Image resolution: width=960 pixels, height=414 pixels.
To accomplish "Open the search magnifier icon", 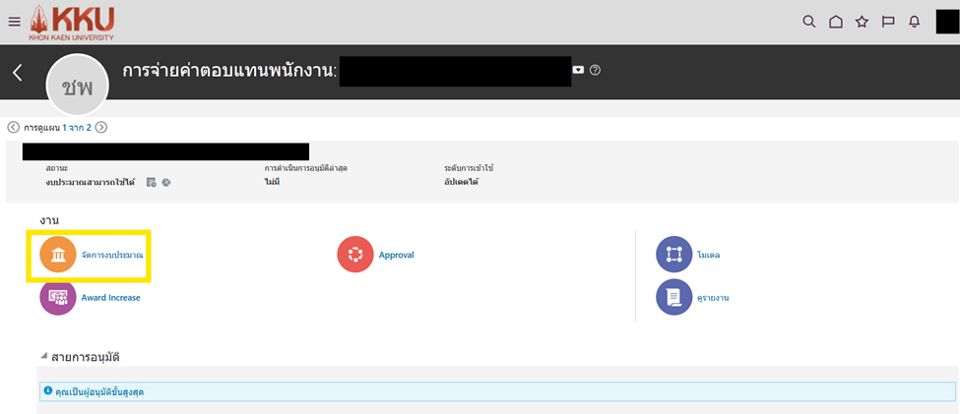I will 809,22.
